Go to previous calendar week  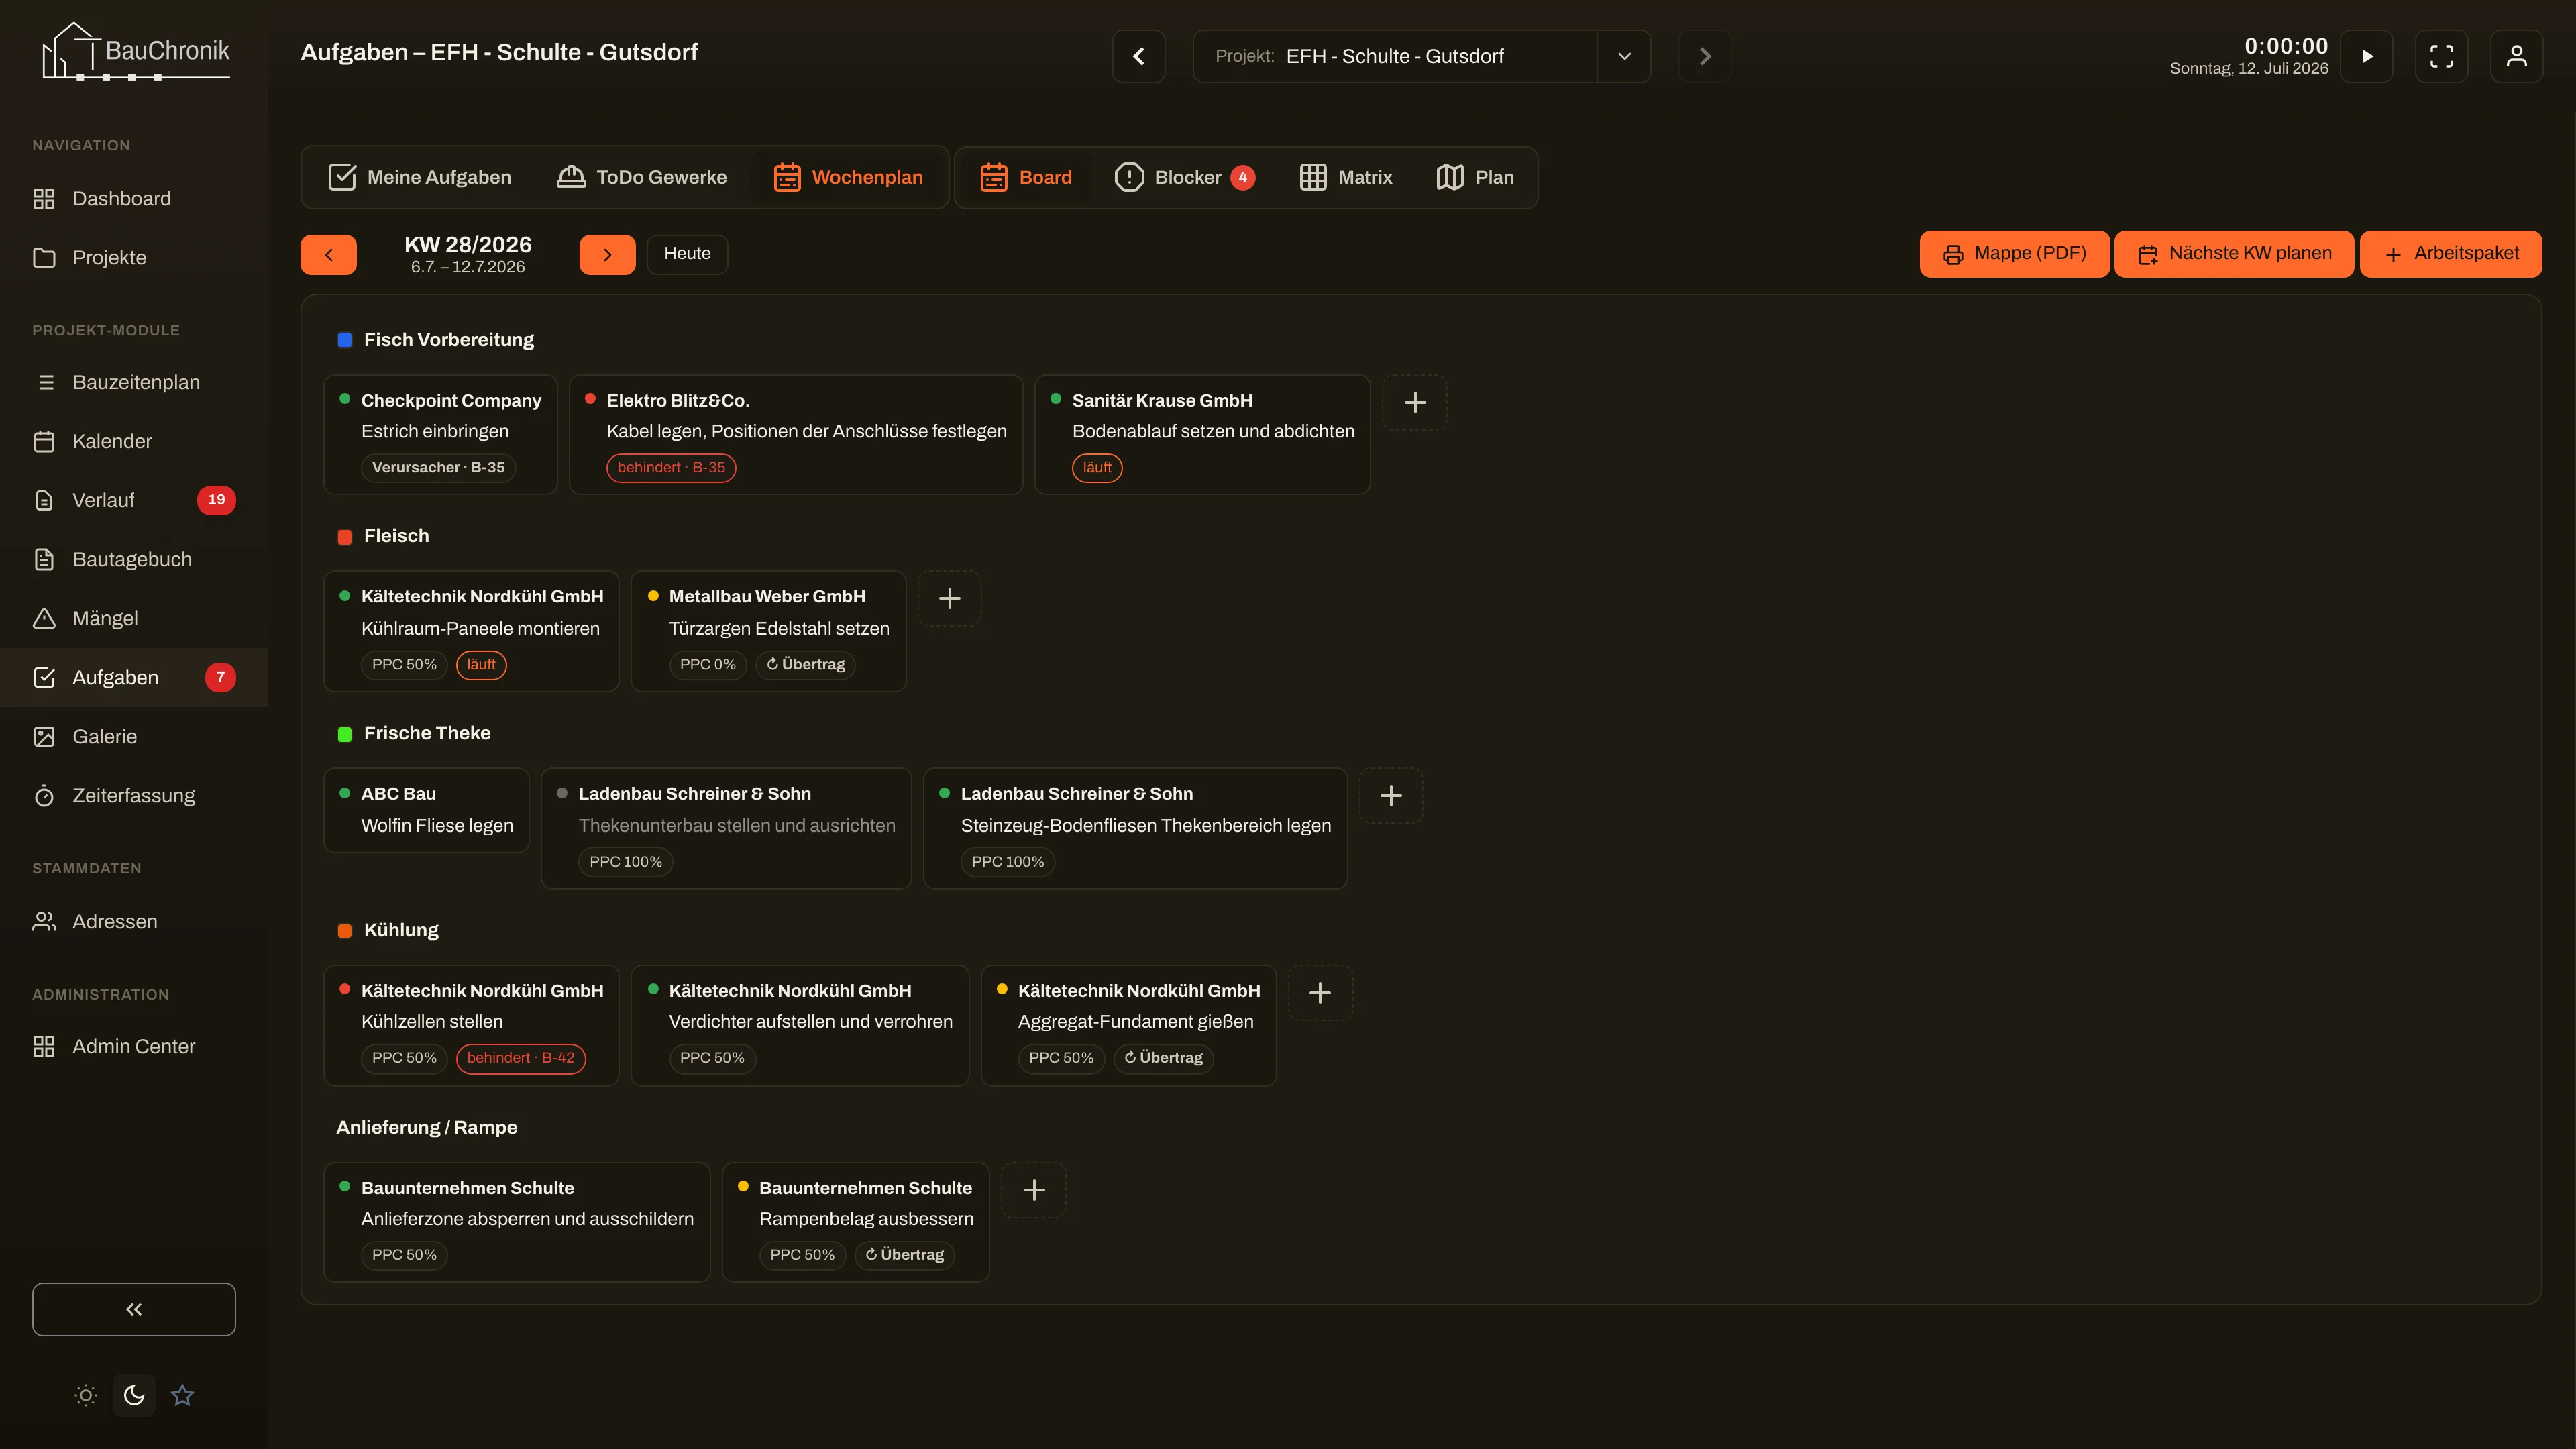[x=328, y=254]
